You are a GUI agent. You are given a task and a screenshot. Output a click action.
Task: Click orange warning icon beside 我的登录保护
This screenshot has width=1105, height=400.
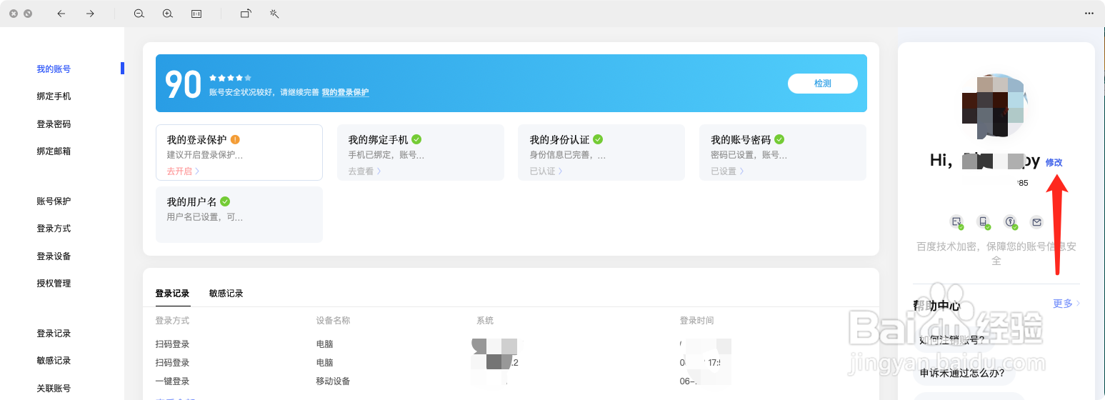tap(235, 140)
